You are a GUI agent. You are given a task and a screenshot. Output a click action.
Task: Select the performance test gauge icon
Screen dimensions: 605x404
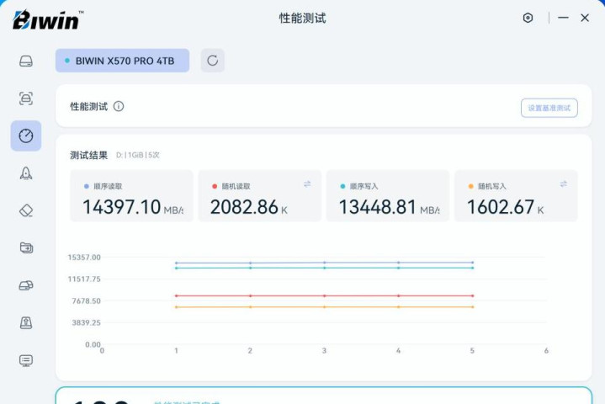tap(26, 136)
